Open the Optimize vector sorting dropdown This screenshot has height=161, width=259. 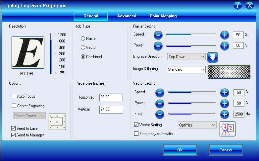coord(197,125)
